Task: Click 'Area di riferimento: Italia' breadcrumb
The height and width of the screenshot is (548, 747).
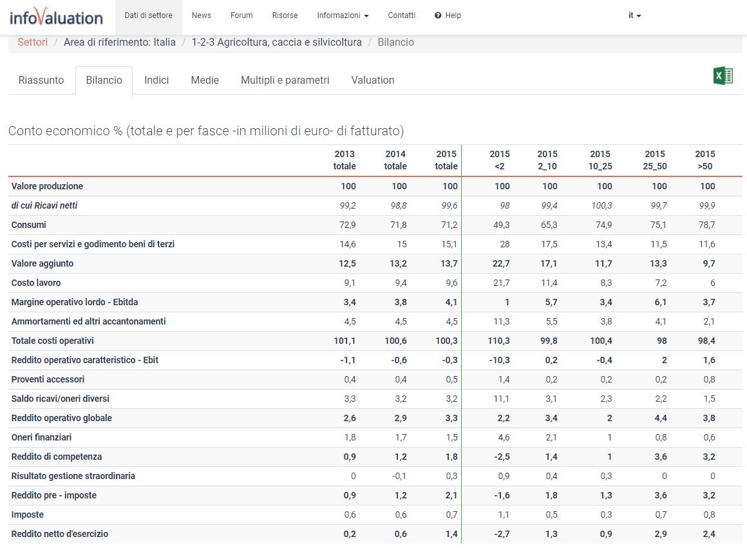Action: coord(120,42)
